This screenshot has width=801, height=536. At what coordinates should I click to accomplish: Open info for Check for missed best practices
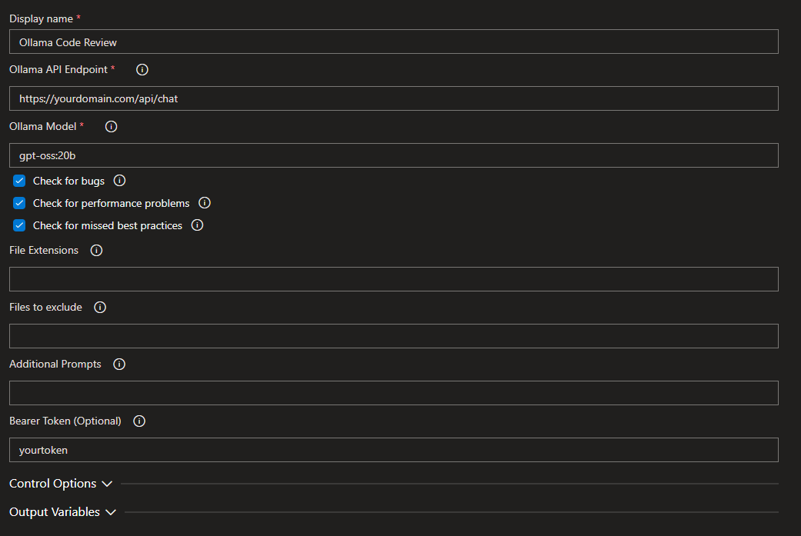(x=197, y=225)
